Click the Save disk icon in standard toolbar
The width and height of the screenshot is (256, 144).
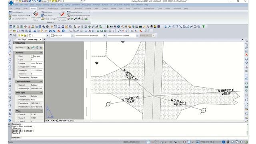coord(18,31)
